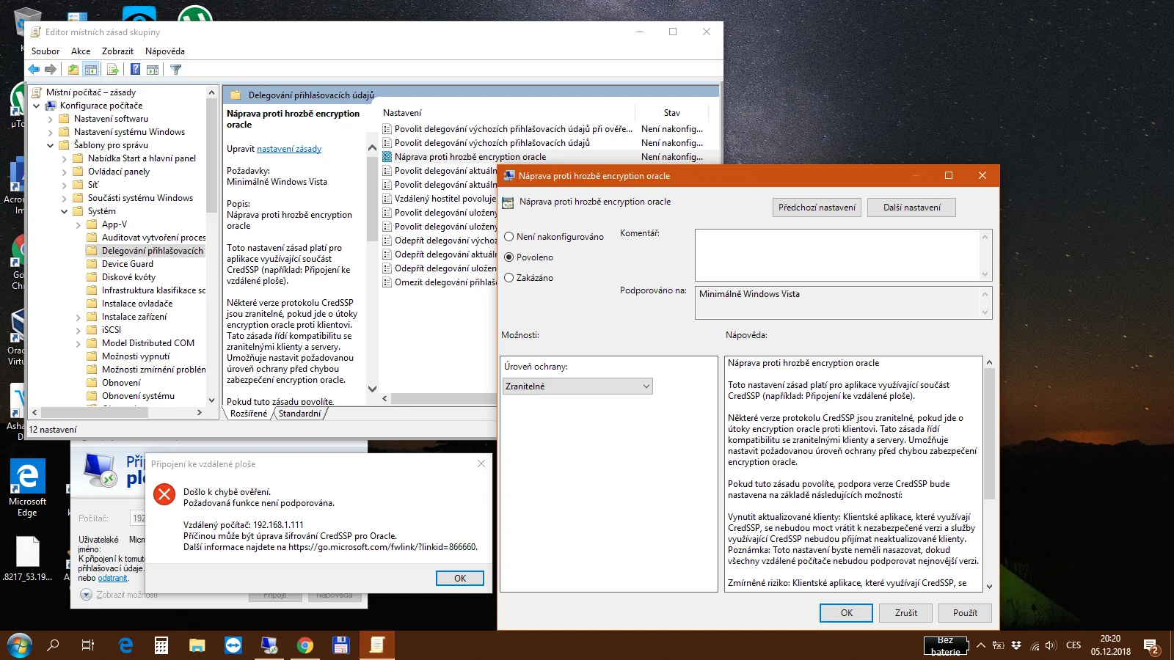Toggle the console tree show/hide toolbar icon
1174x660 pixels.
91,70
